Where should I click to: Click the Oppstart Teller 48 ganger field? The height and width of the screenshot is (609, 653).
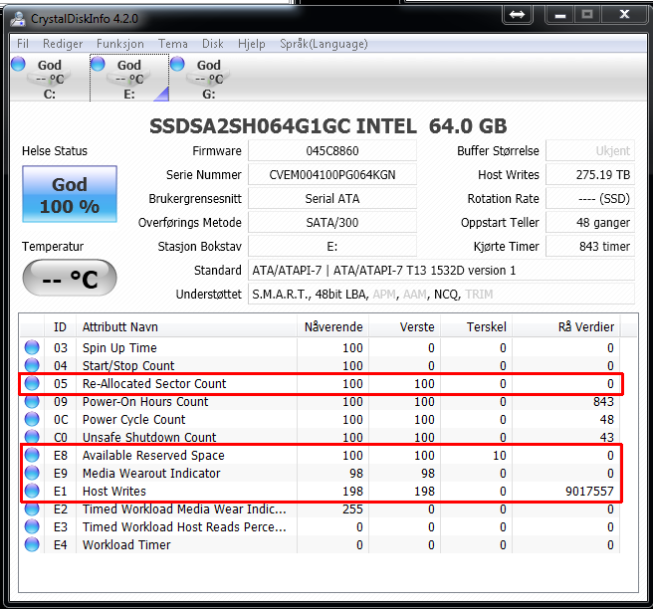pyautogui.click(x=590, y=223)
